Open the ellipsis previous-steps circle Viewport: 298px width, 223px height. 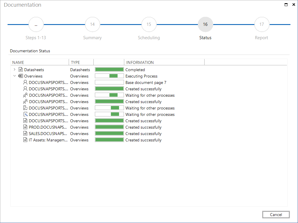click(x=36, y=24)
